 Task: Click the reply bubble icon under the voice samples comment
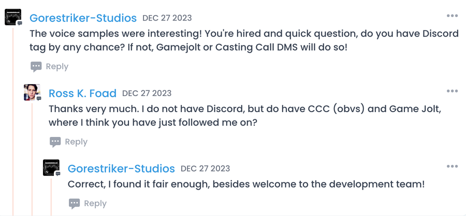click(x=36, y=67)
